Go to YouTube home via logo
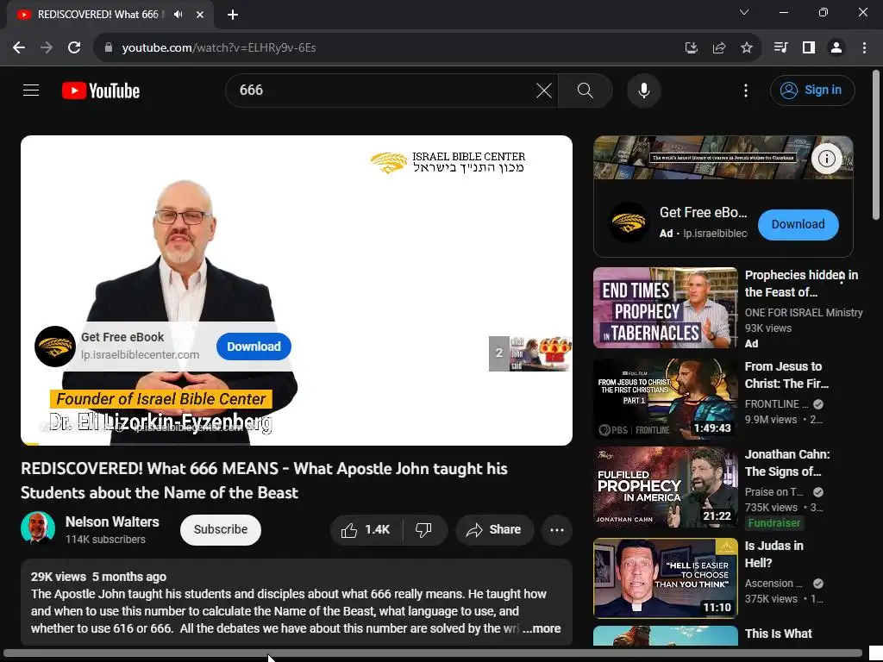This screenshot has height=662, width=883. click(101, 91)
